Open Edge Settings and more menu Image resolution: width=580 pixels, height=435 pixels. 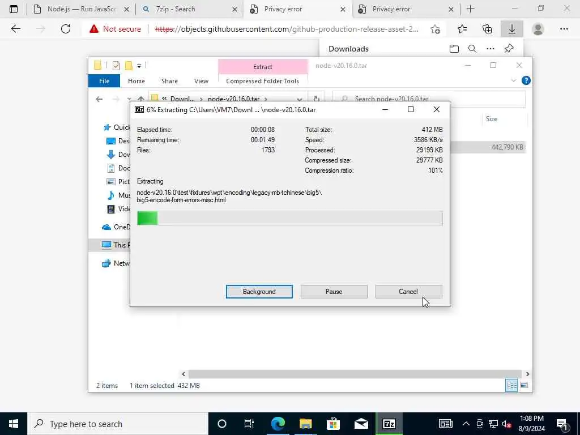click(564, 29)
